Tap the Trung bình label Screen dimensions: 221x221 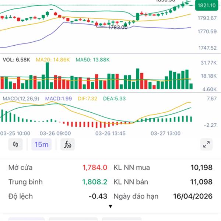point(25,182)
